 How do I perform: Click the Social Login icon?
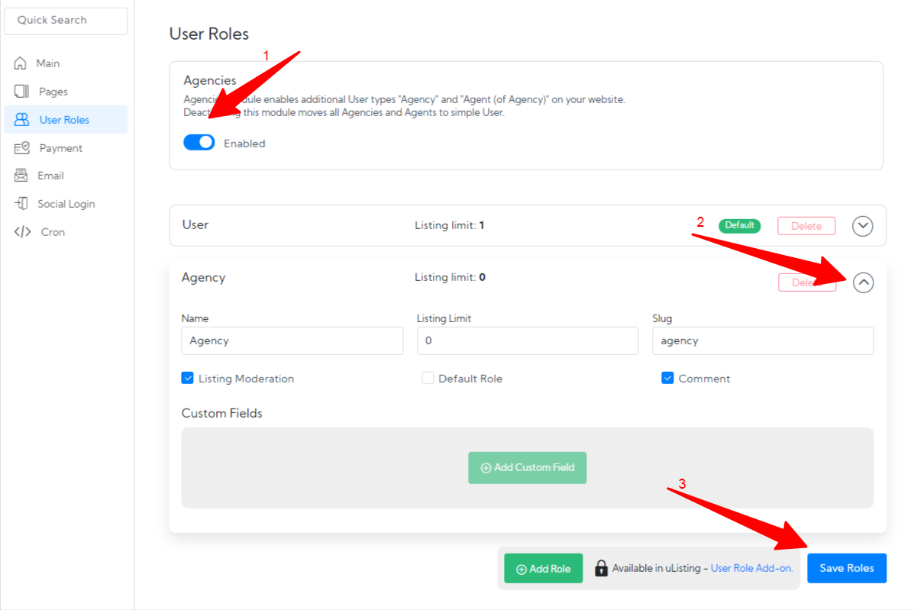click(x=21, y=204)
